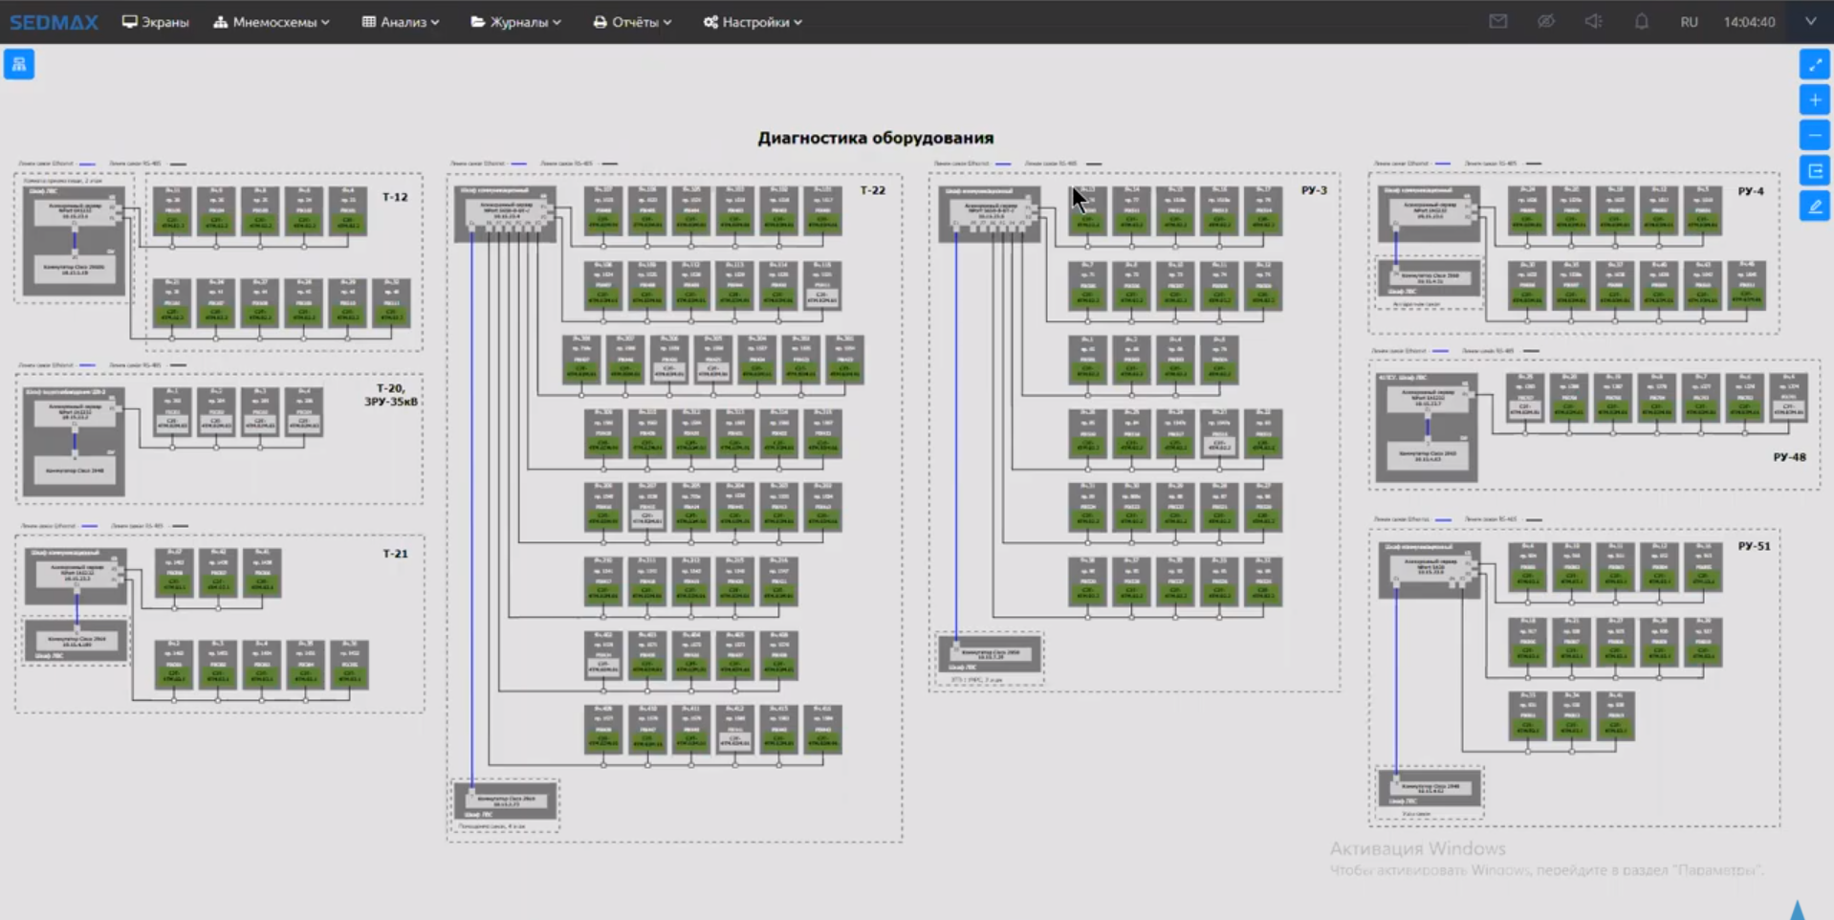1834x920 pixels.
Task: Enter fullscreen with the expand arrows button
Action: [1814, 64]
